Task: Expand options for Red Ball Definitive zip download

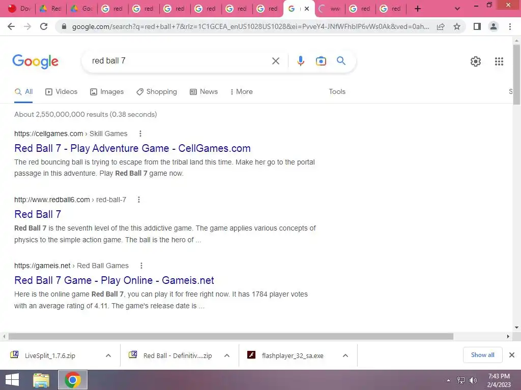Action: pyautogui.click(x=227, y=355)
